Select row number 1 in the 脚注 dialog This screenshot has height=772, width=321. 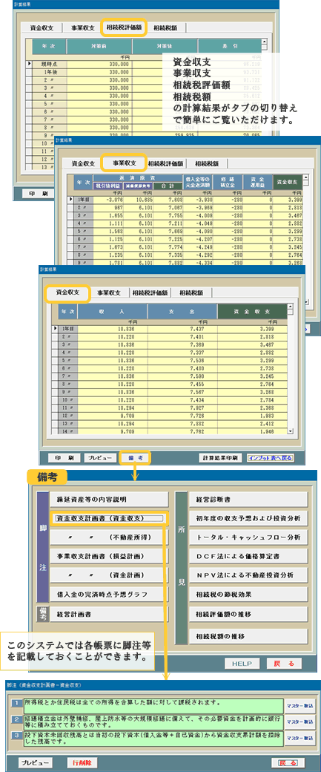(x=16, y=702)
